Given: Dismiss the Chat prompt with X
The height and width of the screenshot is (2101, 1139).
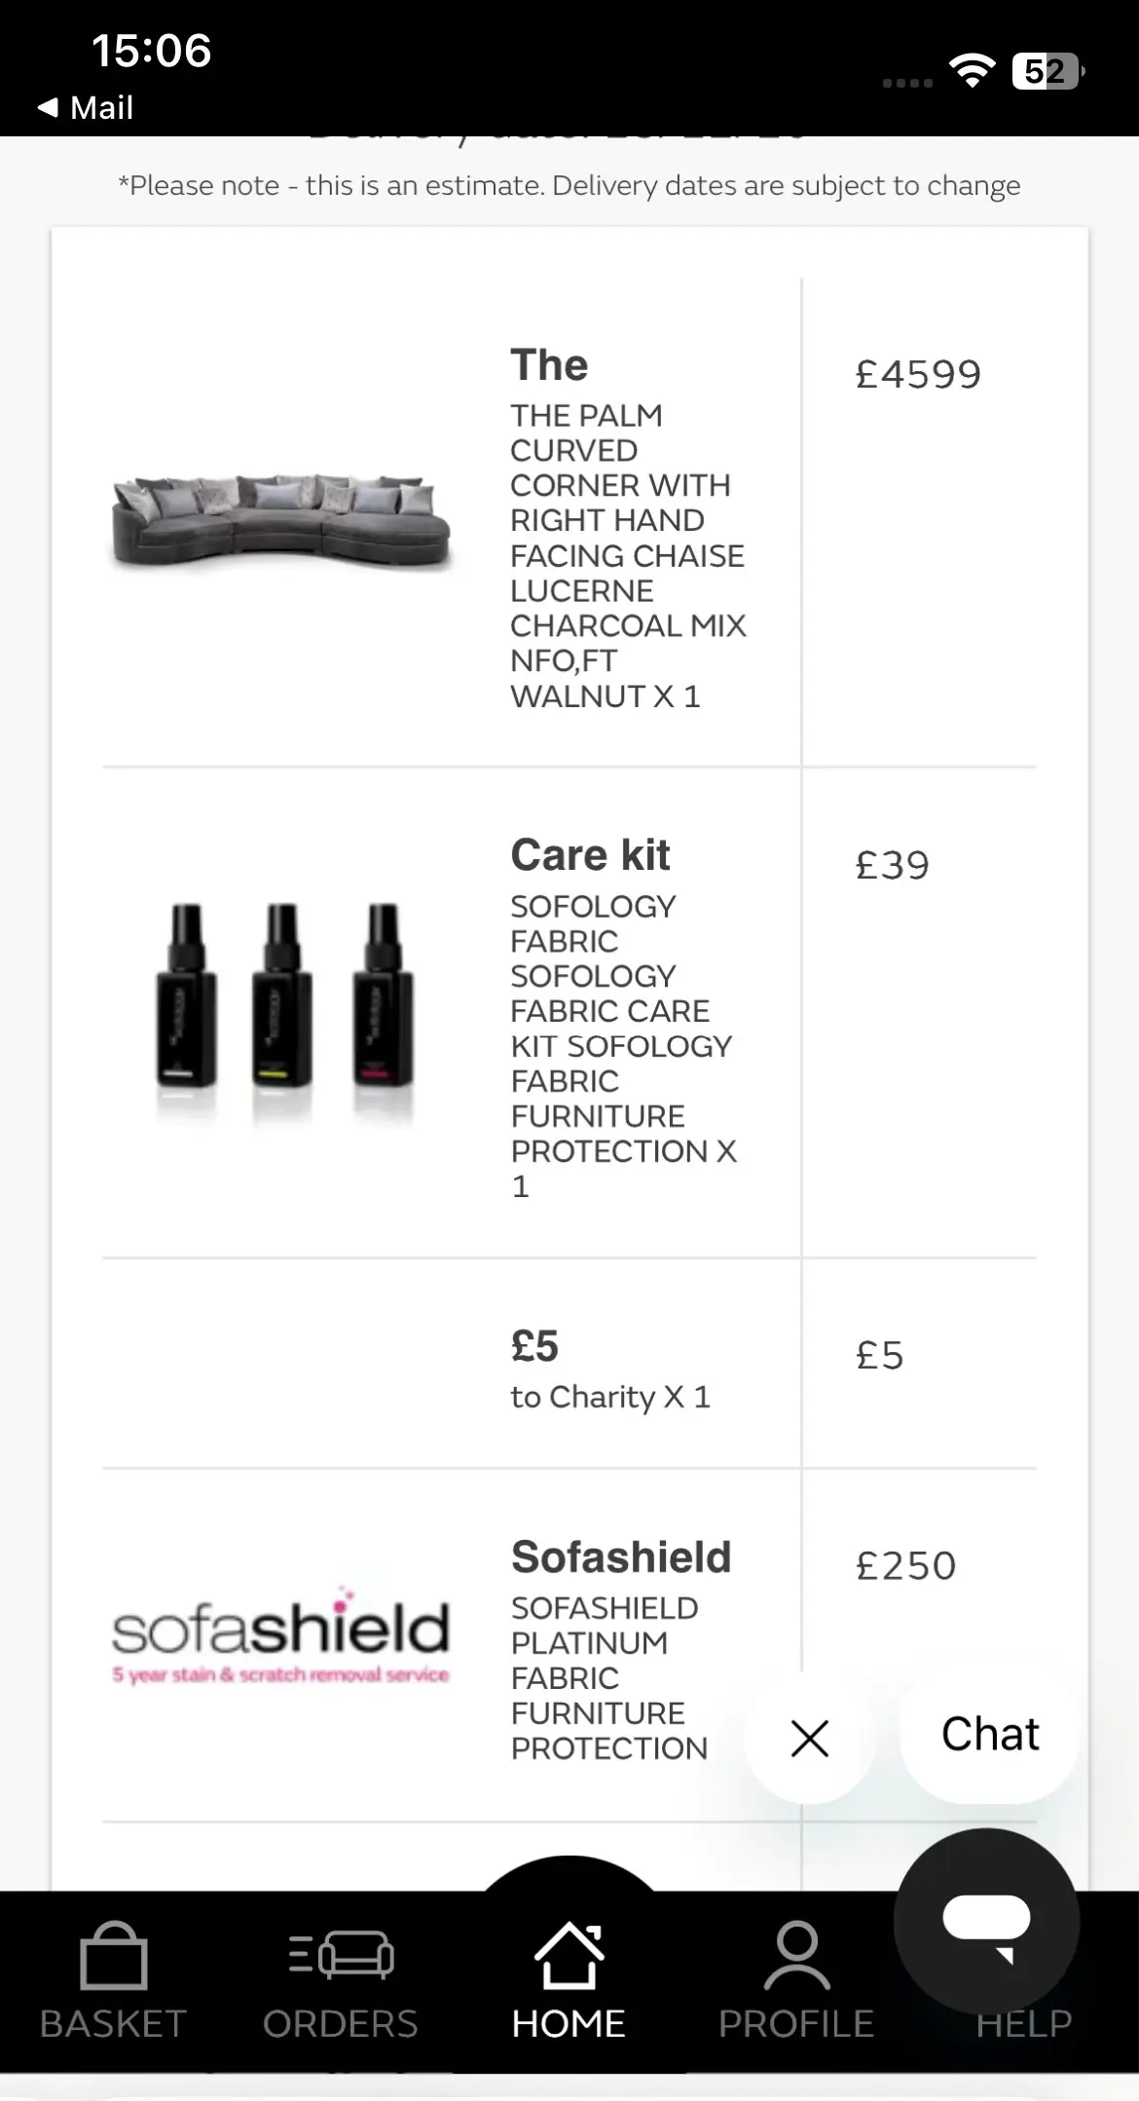Looking at the screenshot, I should coord(809,1738).
